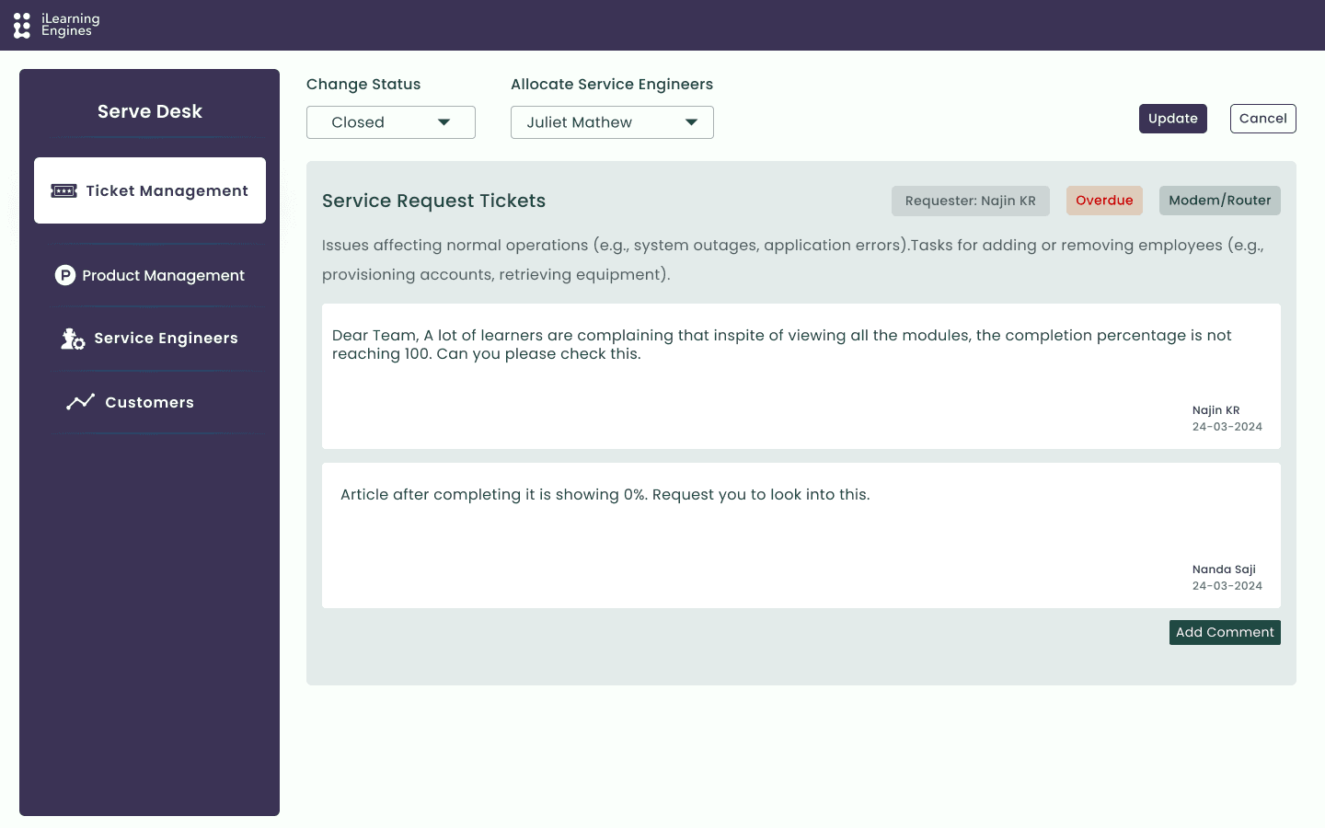The height and width of the screenshot is (828, 1325).
Task: Click the Add Comment button
Action: click(1225, 632)
